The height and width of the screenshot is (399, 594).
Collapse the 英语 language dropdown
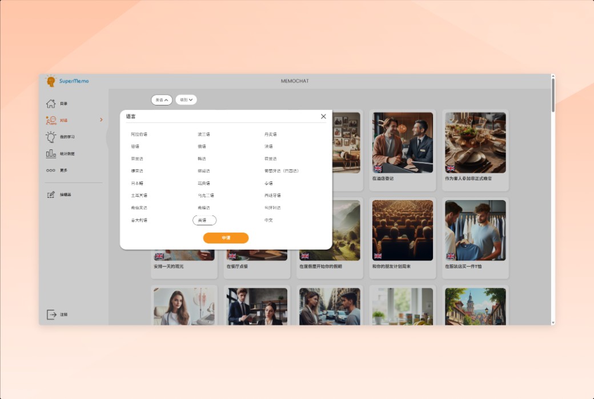(x=162, y=100)
